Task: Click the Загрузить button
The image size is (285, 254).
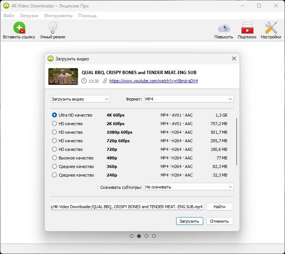Action: pyautogui.click(x=190, y=221)
